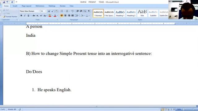Align text right
Image resolution: width=198 pixels, height=111 pixels.
coord(69,16)
